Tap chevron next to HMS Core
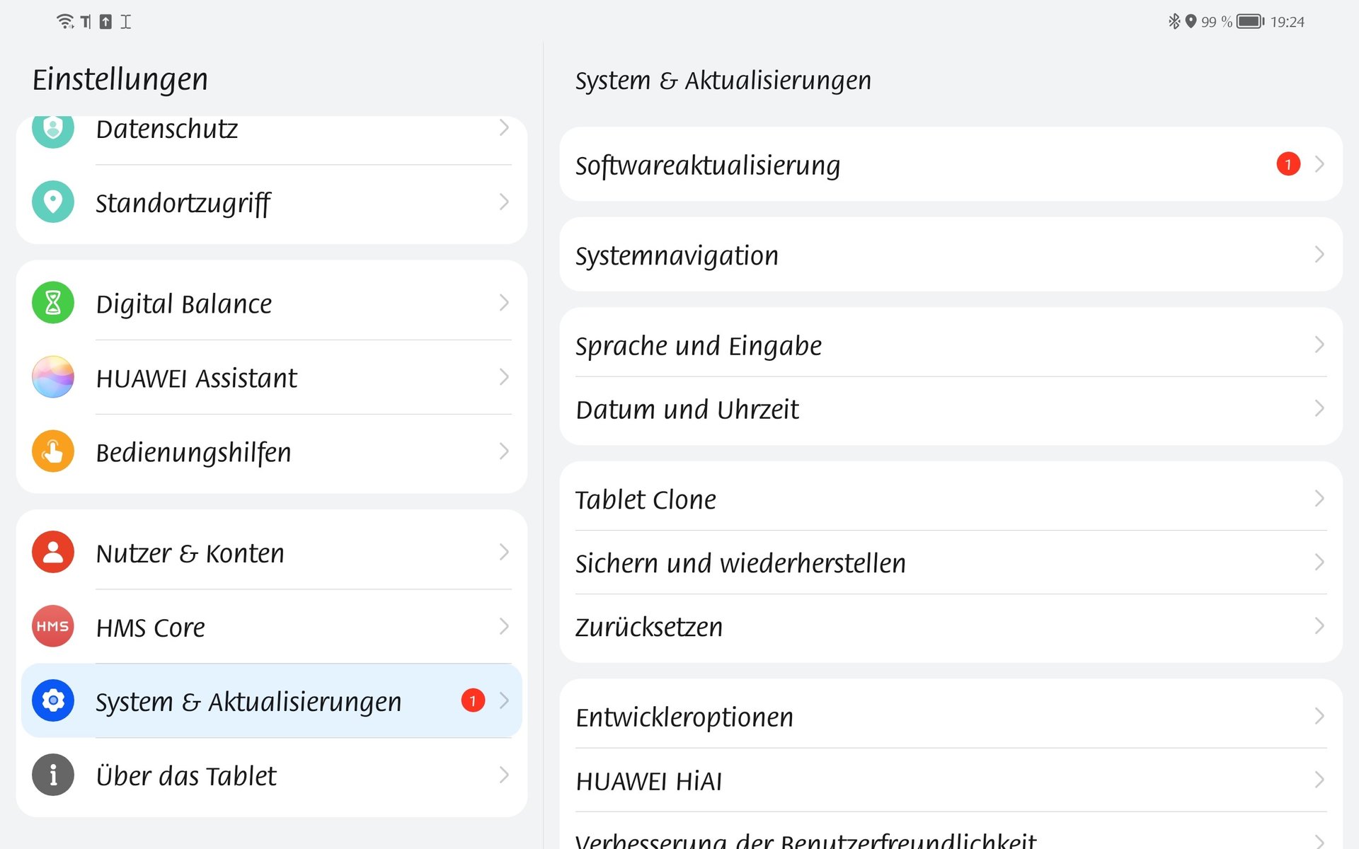Image resolution: width=1359 pixels, height=849 pixels. pos(504,626)
